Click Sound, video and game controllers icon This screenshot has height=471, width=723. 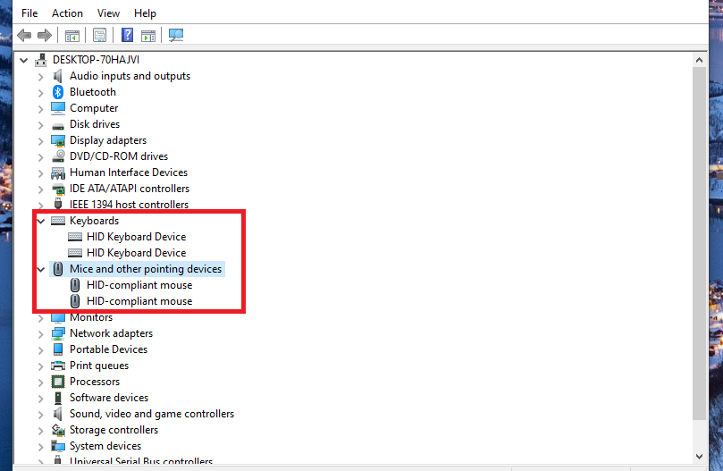(58, 414)
